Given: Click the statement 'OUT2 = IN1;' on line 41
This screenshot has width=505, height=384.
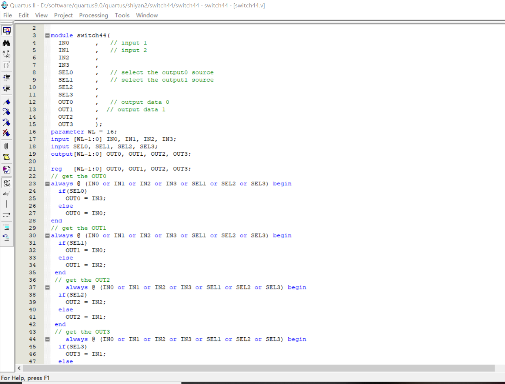Looking at the screenshot, I should (x=86, y=317).
